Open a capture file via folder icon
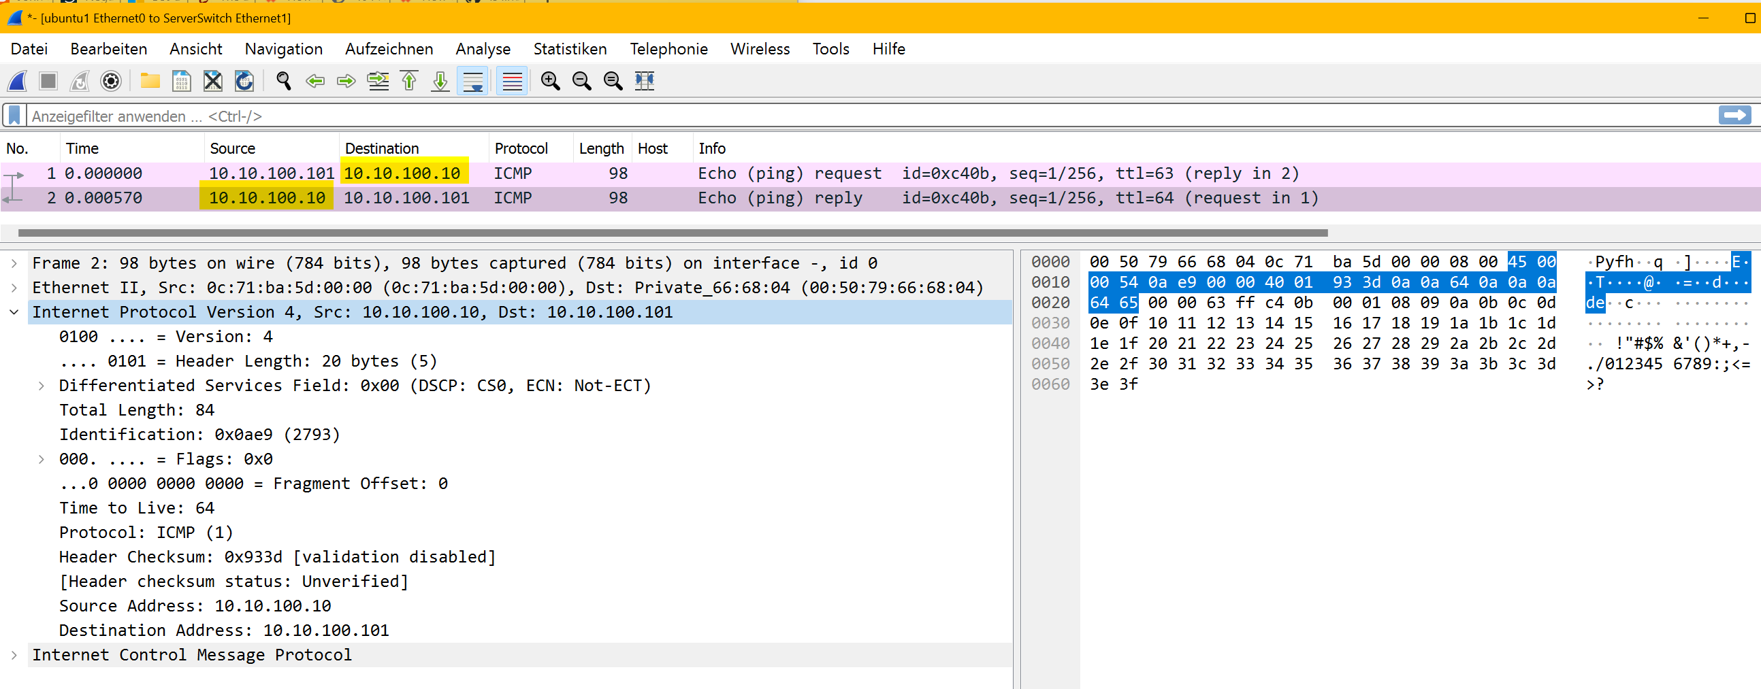 coord(150,81)
